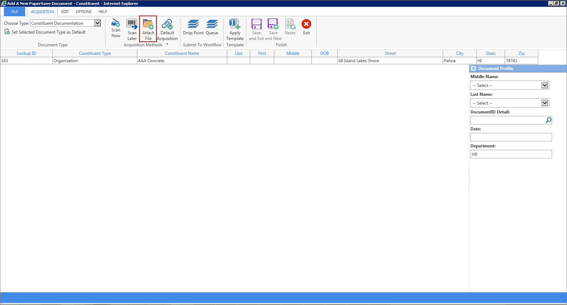Click the Scan Now icon
Screen dimensions: 567x305
coord(116,24)
